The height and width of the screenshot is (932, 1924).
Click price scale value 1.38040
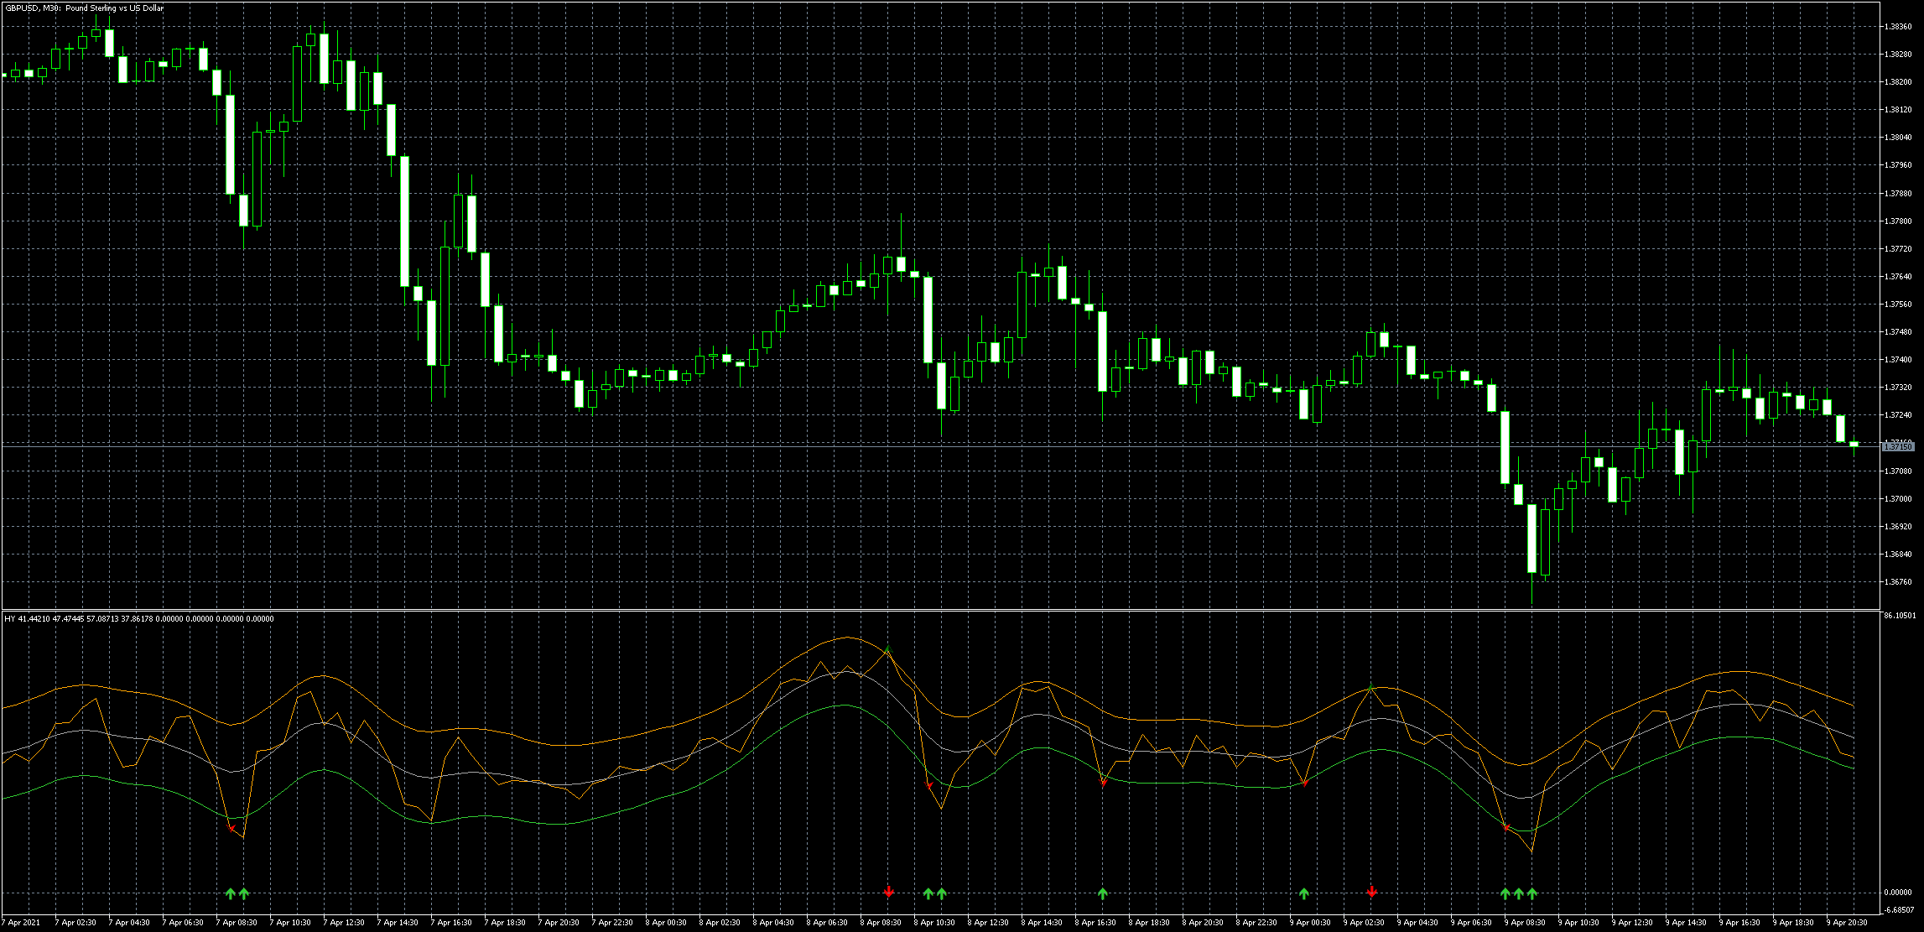pyautogui.click(x=1898, y=138)
